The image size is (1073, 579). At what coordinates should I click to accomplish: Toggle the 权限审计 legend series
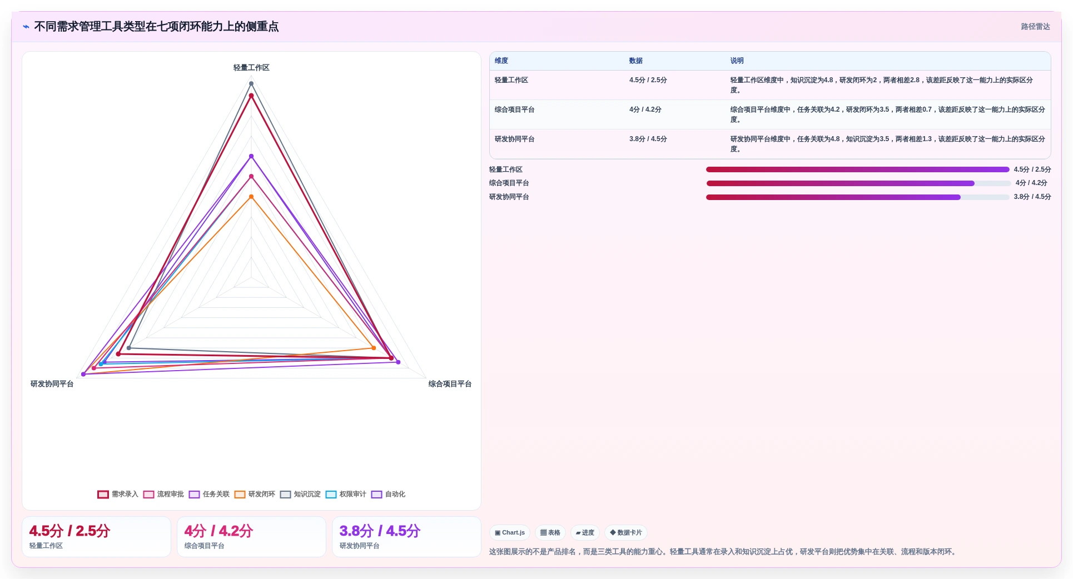[346, 495]
